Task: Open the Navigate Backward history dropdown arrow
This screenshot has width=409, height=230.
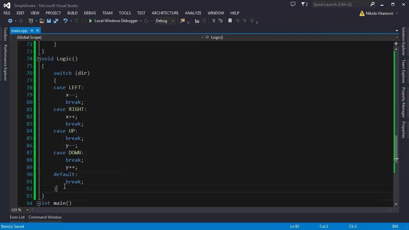Action: [15, 21]
